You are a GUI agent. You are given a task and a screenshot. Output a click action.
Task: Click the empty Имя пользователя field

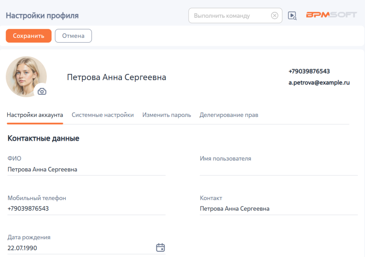279,169
